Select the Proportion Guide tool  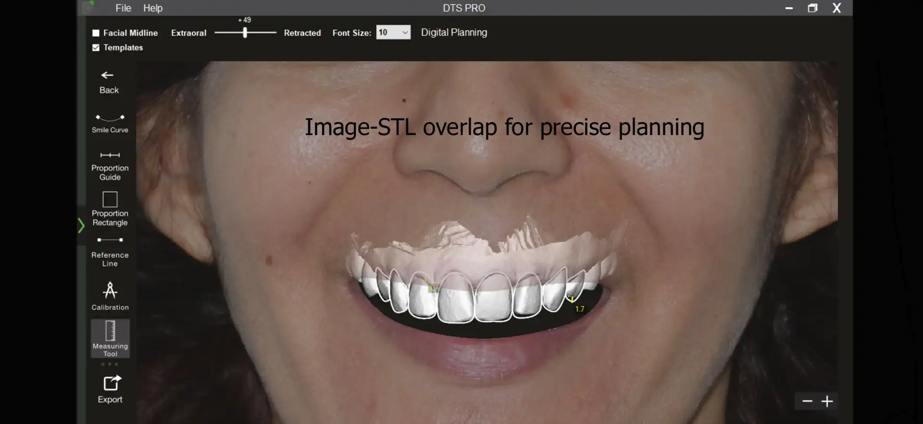110,166
